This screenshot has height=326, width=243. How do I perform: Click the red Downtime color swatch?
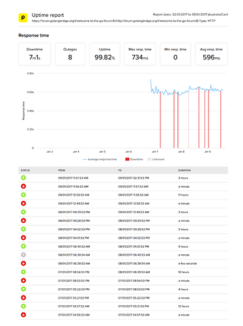[x=127, y=159]
